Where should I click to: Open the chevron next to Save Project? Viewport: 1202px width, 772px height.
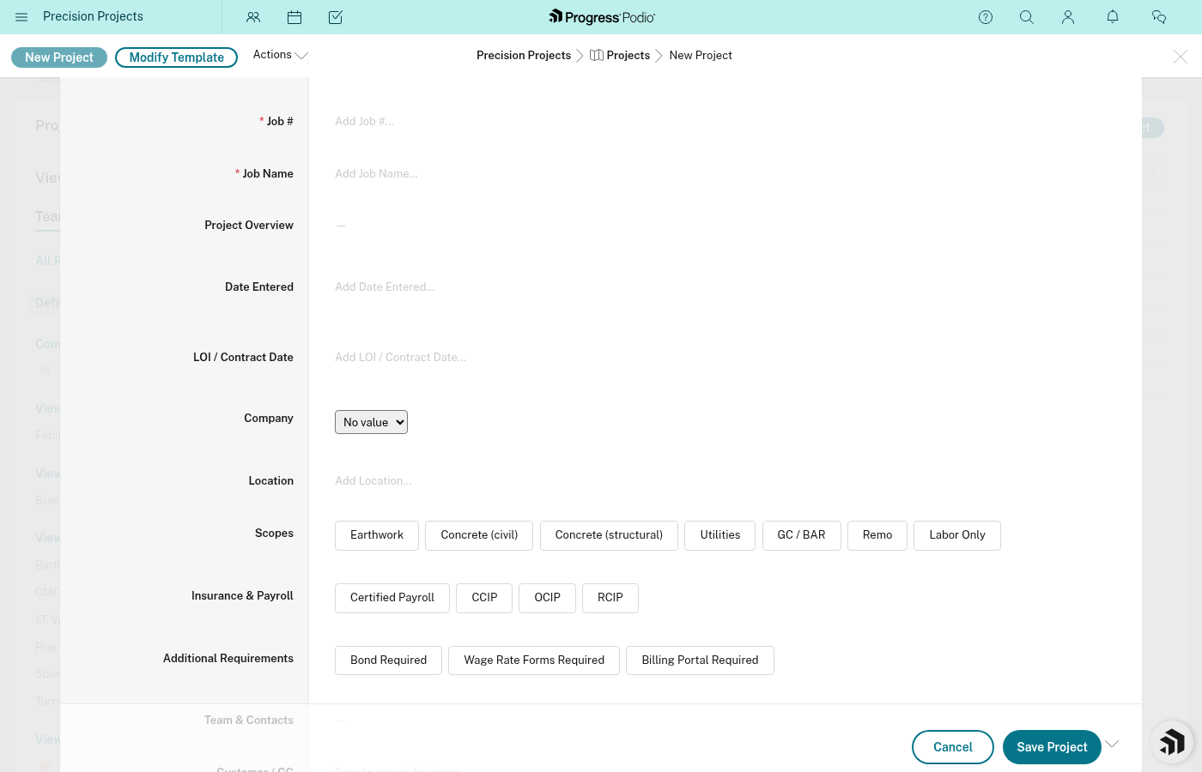tap(1112, 743)
